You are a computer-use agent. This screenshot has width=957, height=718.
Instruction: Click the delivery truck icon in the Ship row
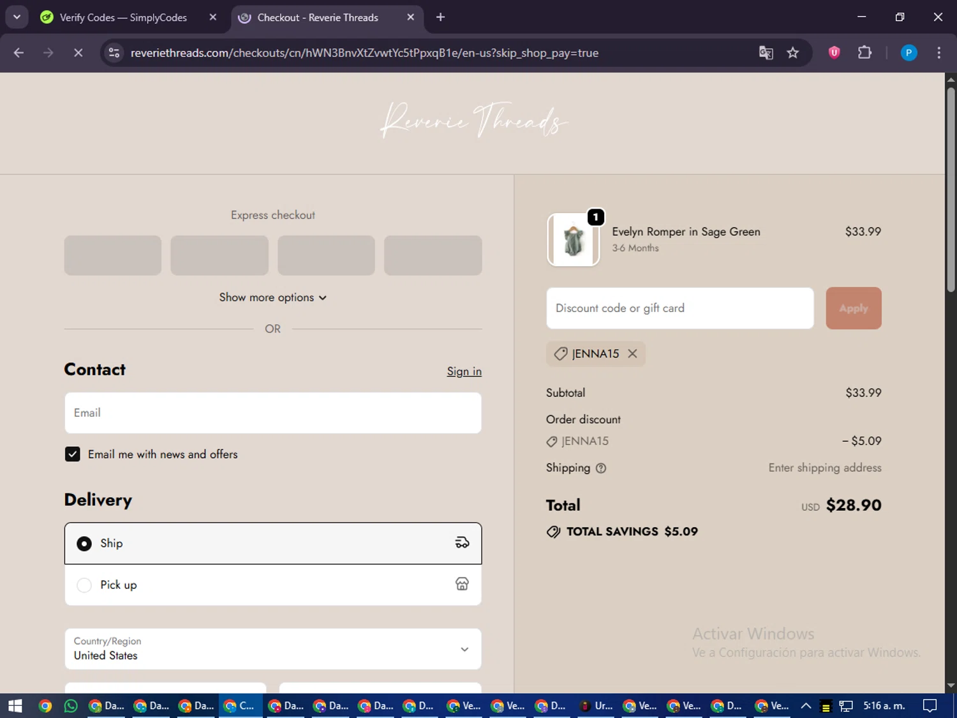pos(462,543)
